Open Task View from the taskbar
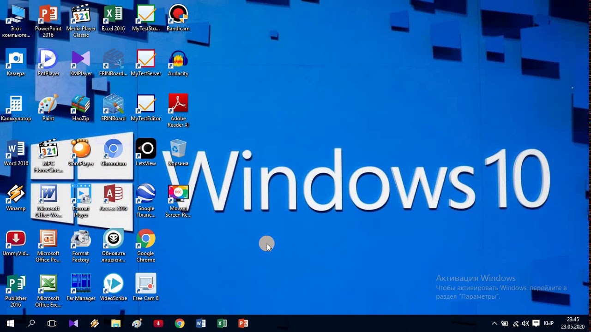 pyautogui.click(x=52, y=323)
